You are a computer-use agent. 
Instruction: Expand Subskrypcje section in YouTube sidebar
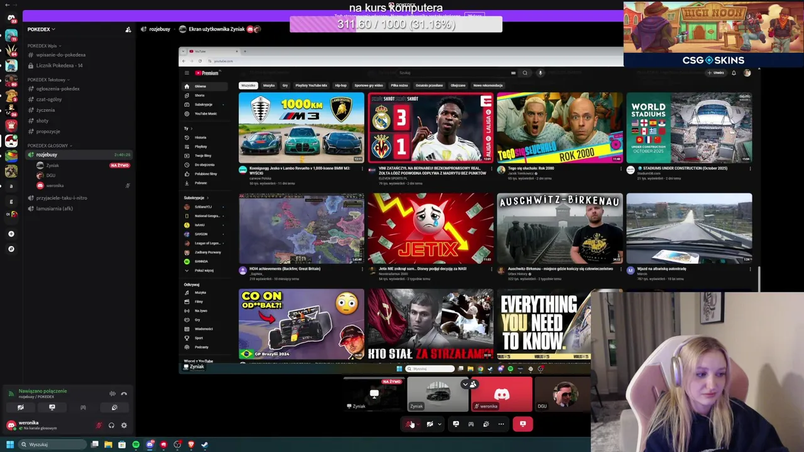196,198
